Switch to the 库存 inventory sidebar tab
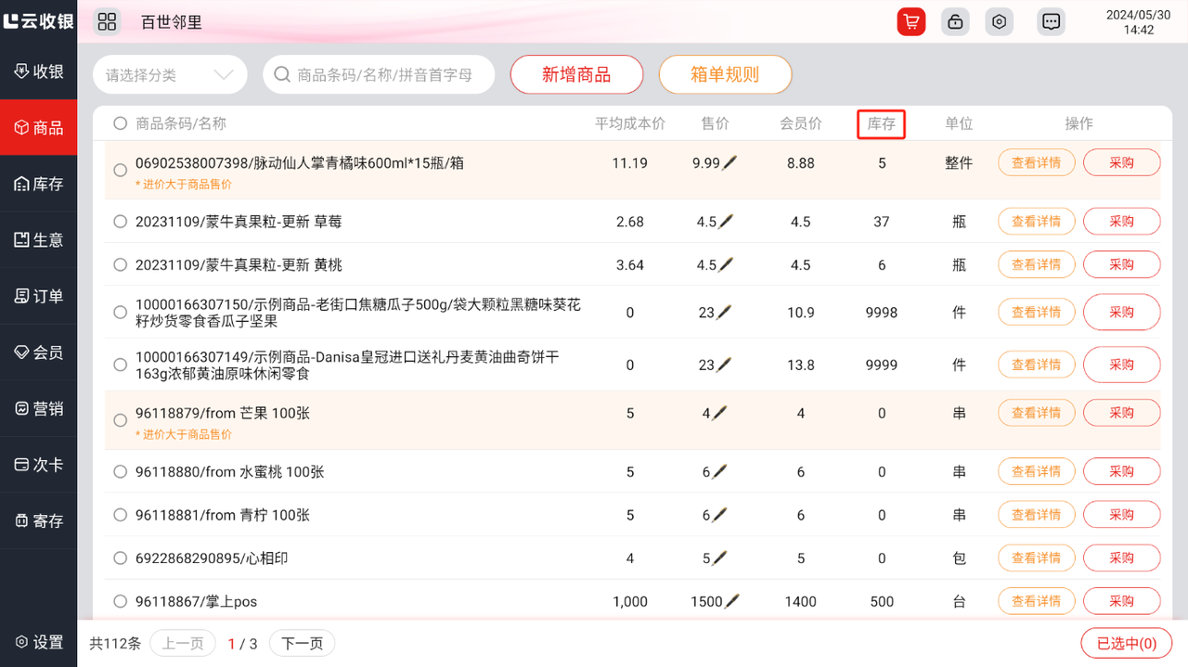Viewport: 1188px width, 667px height. (x=39, y=185)
